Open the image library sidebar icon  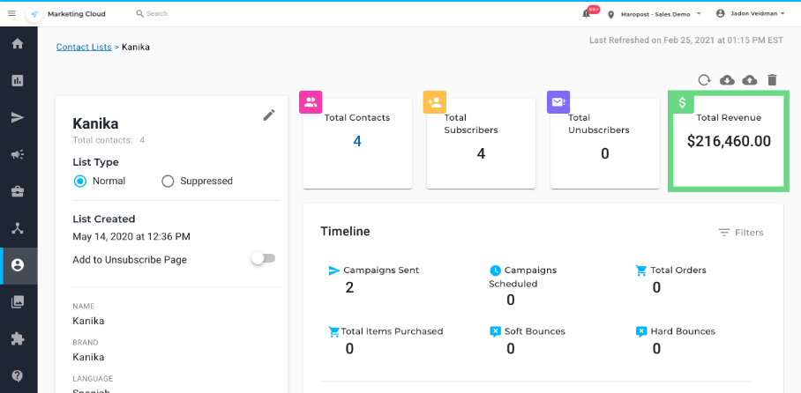(x=18, y=302)
